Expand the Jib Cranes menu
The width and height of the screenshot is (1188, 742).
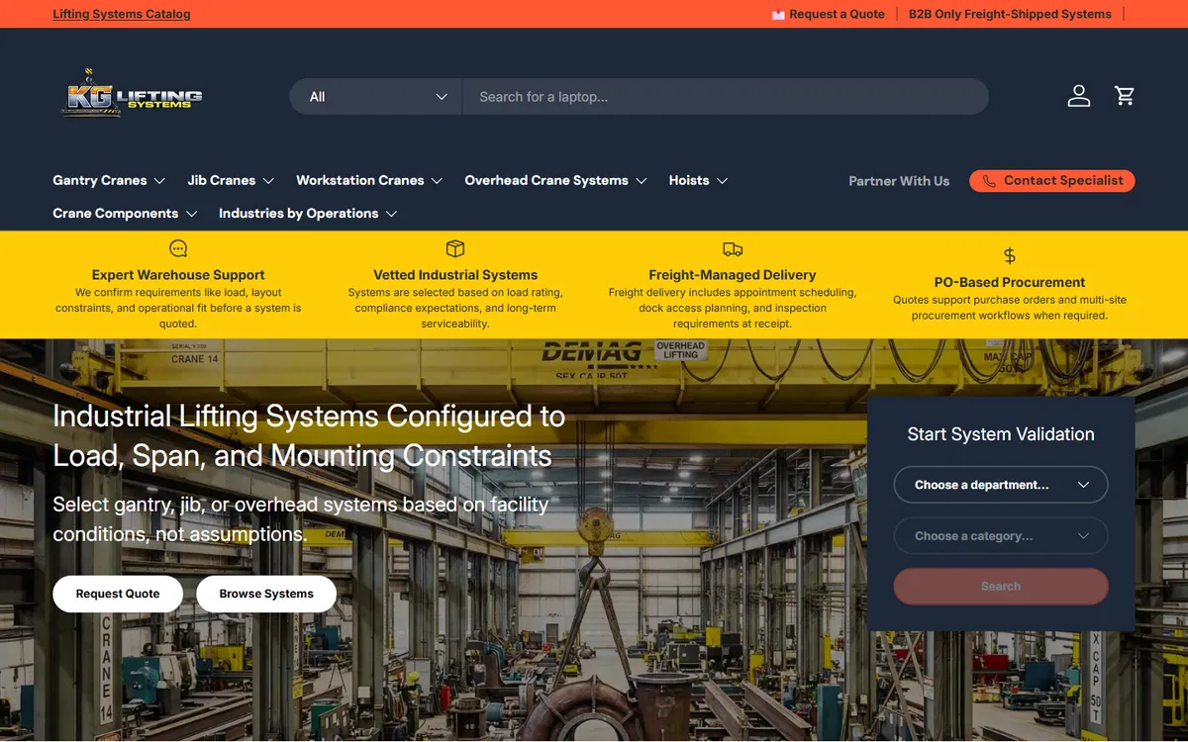[x=231, y=180]
